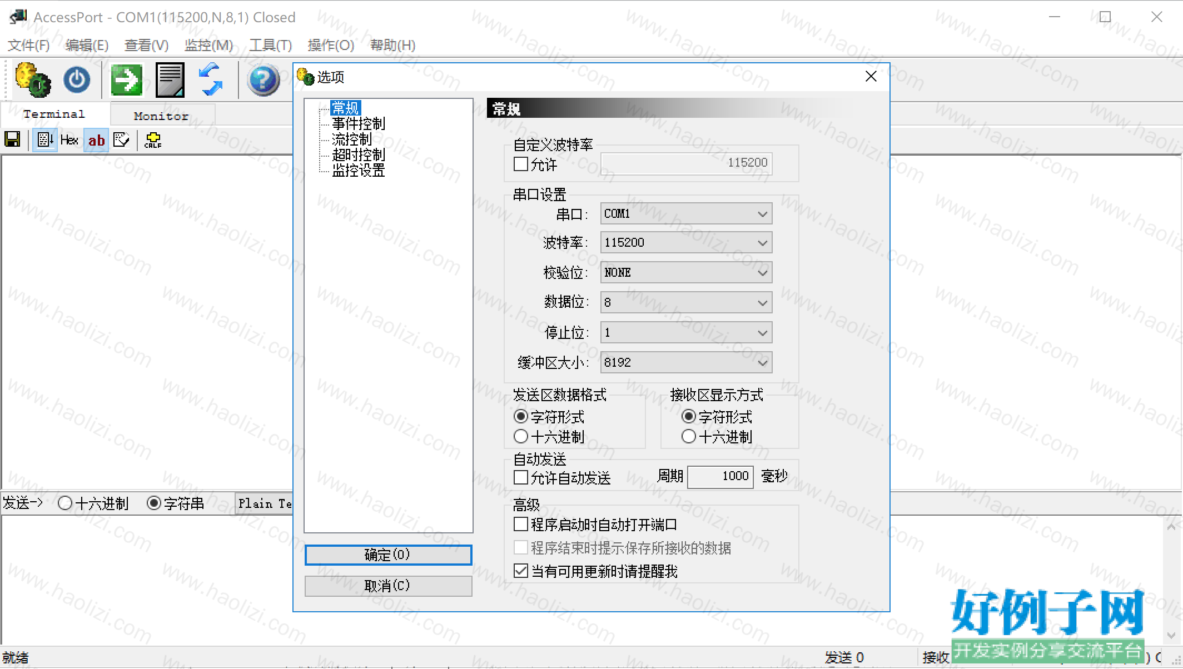Viewport: 1183px width, 669px height.
Task: Uncheck 当有可用更新时请提醒我
Action: (x=521, y=571)
